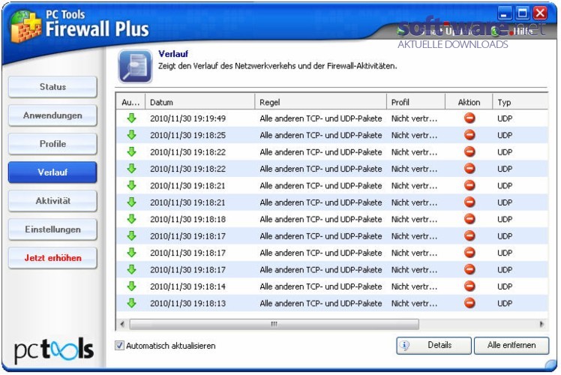561x375 pixels.
Task: Sort by the Regel column header
Action: coord(320,102)
